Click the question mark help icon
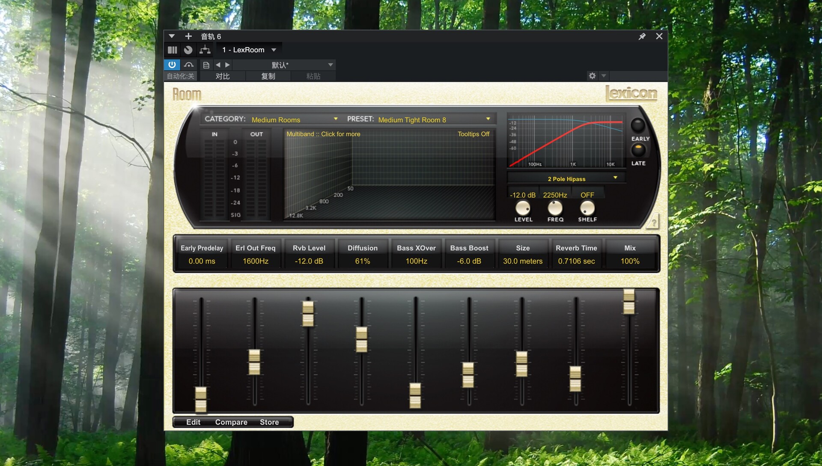The width and height of the screenshot is (822, 466). (x=654, y=223)
